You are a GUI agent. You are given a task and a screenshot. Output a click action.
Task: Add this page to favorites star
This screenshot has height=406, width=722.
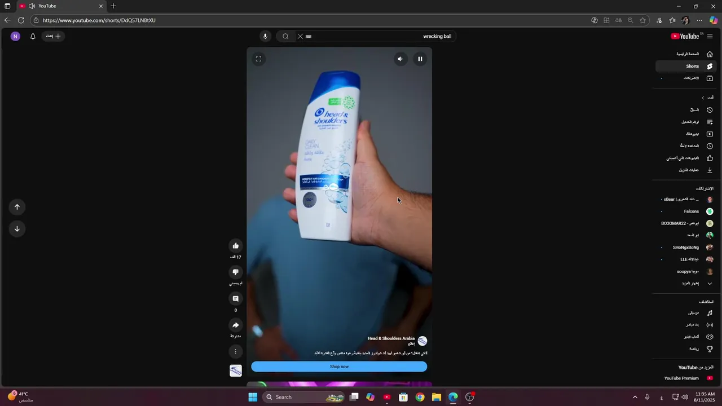pos(642,20)
